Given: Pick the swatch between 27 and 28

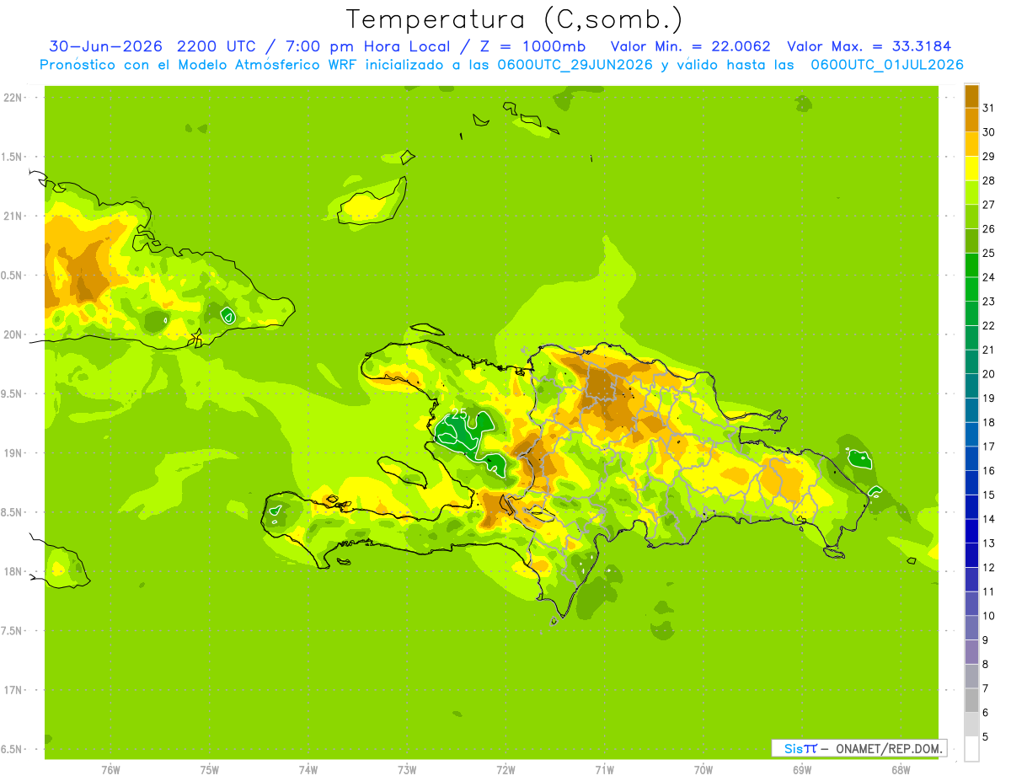Looking at the screenshot, I should pos(971,192).
